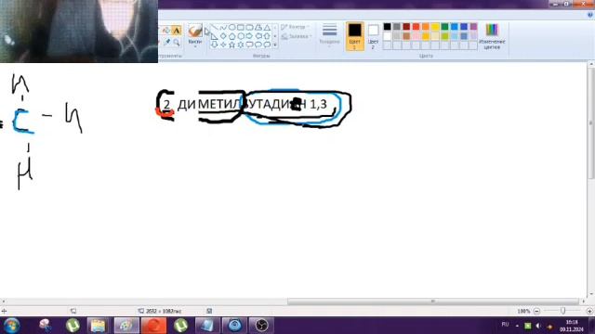Image resolution: width=595 pixels, height=334 pixels.
Task: Zoom in with the plus button
Action: pyautogui.click(x=589, y=311)
